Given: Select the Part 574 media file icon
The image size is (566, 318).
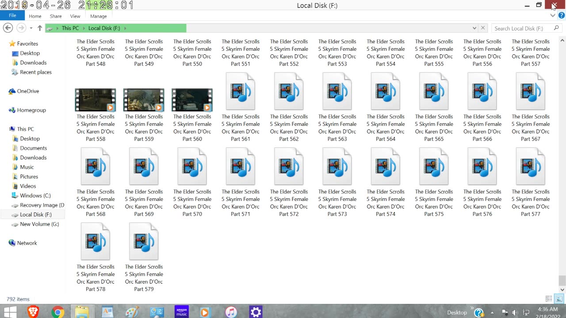Looking at the screenshot, I should tap(386, 167).
